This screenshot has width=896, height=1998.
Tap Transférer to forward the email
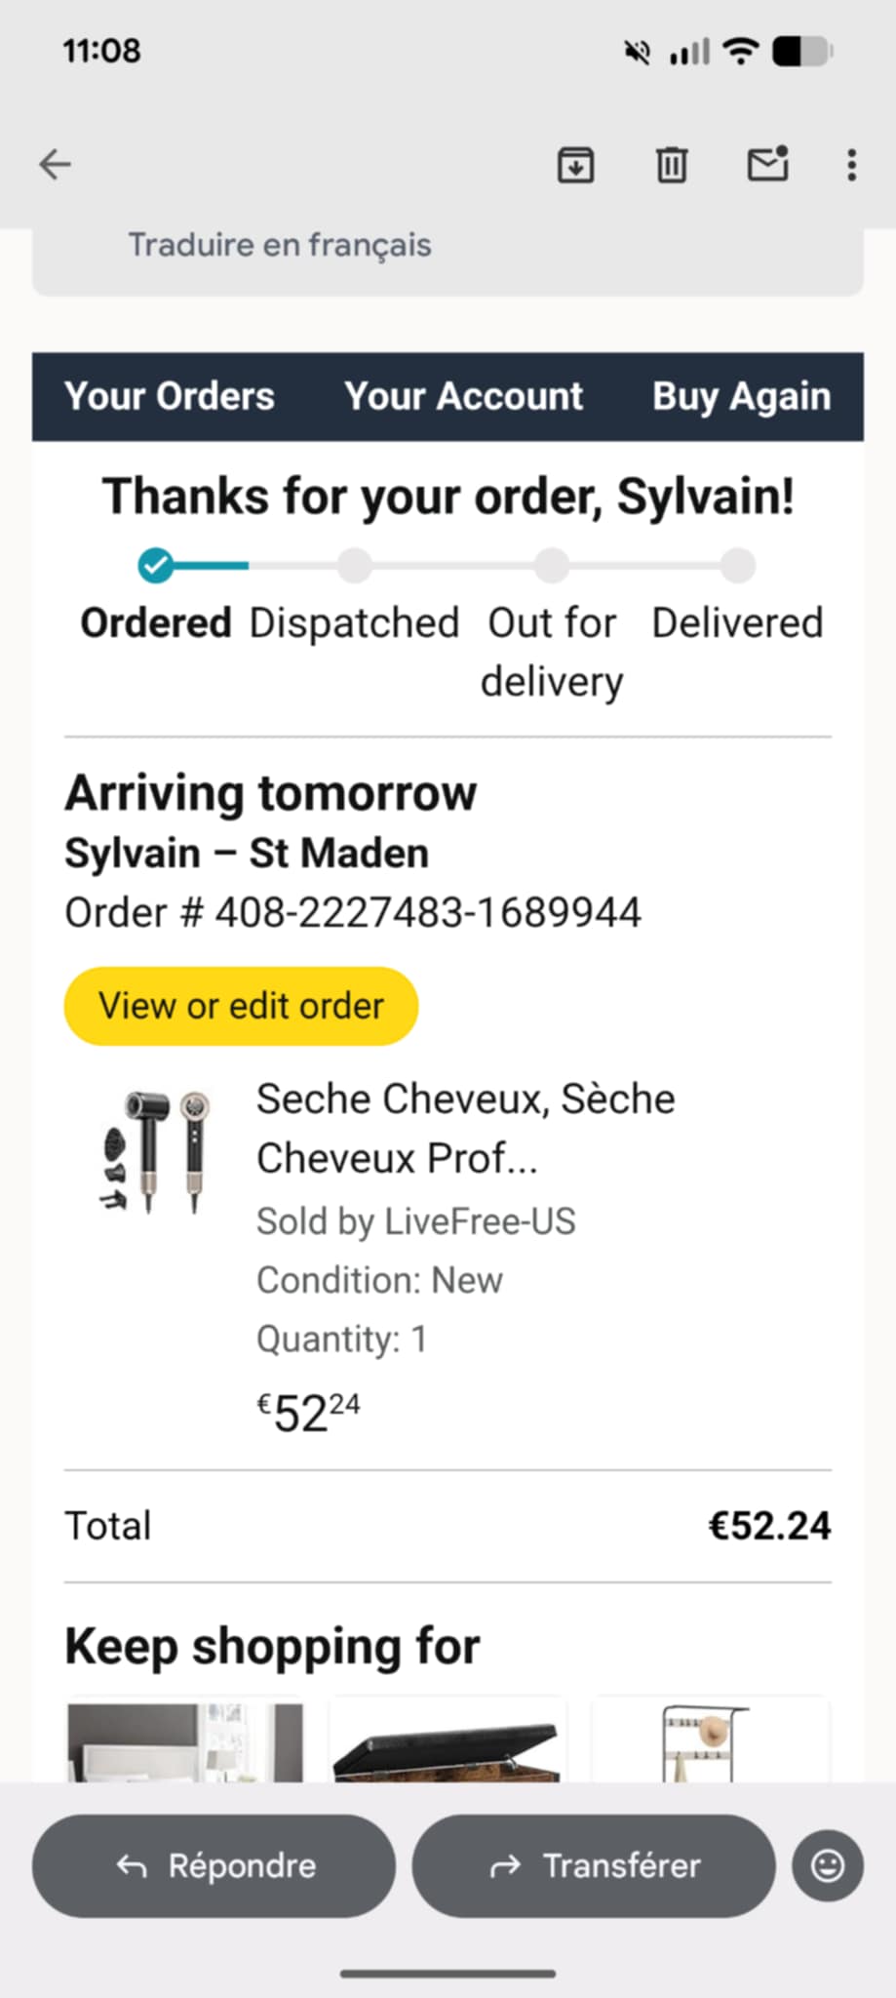[594, 1865]
